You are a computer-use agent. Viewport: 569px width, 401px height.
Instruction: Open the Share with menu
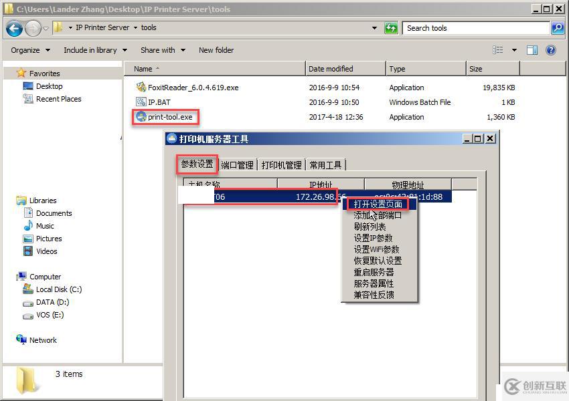(x=163, y=50)
